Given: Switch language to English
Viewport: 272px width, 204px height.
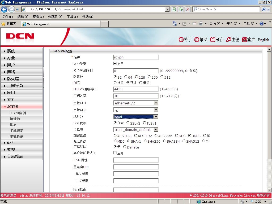Looking at the screenshot, I should click(263, 40).
